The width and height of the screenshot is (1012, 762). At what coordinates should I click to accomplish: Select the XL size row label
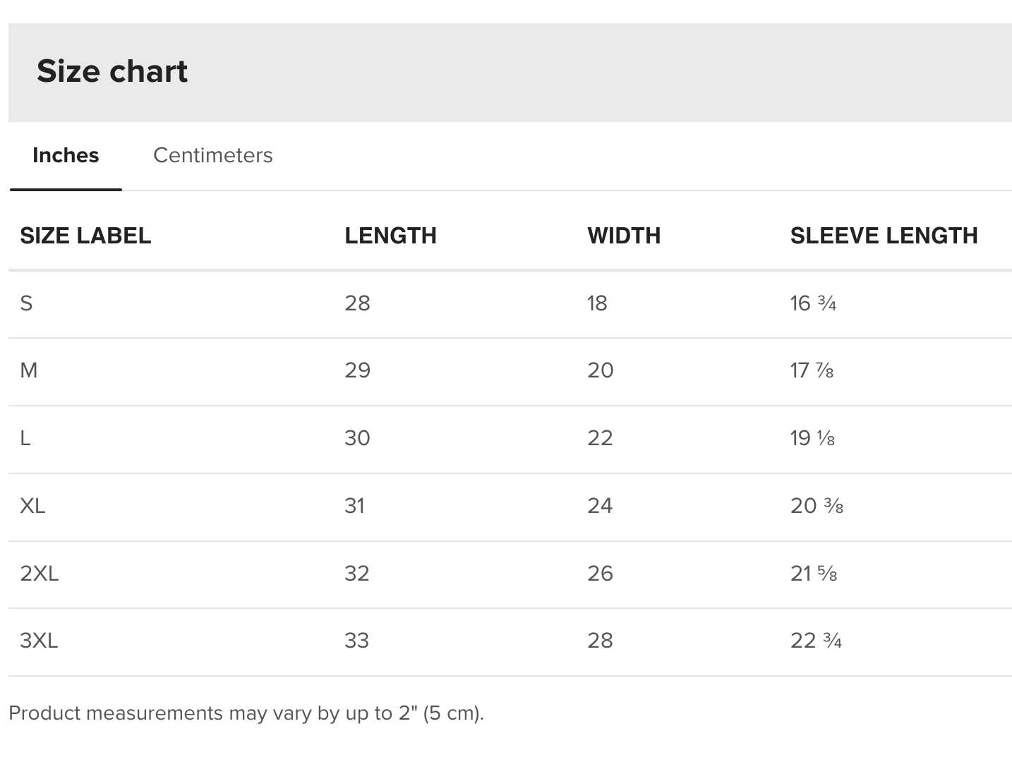coord(32,506)
